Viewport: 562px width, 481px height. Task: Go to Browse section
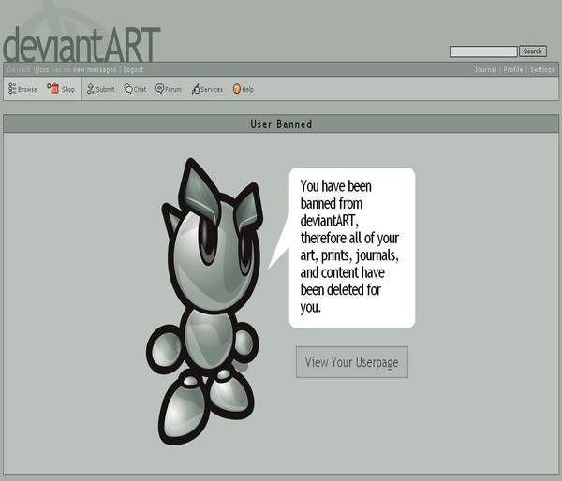click(x=27, y=89)
